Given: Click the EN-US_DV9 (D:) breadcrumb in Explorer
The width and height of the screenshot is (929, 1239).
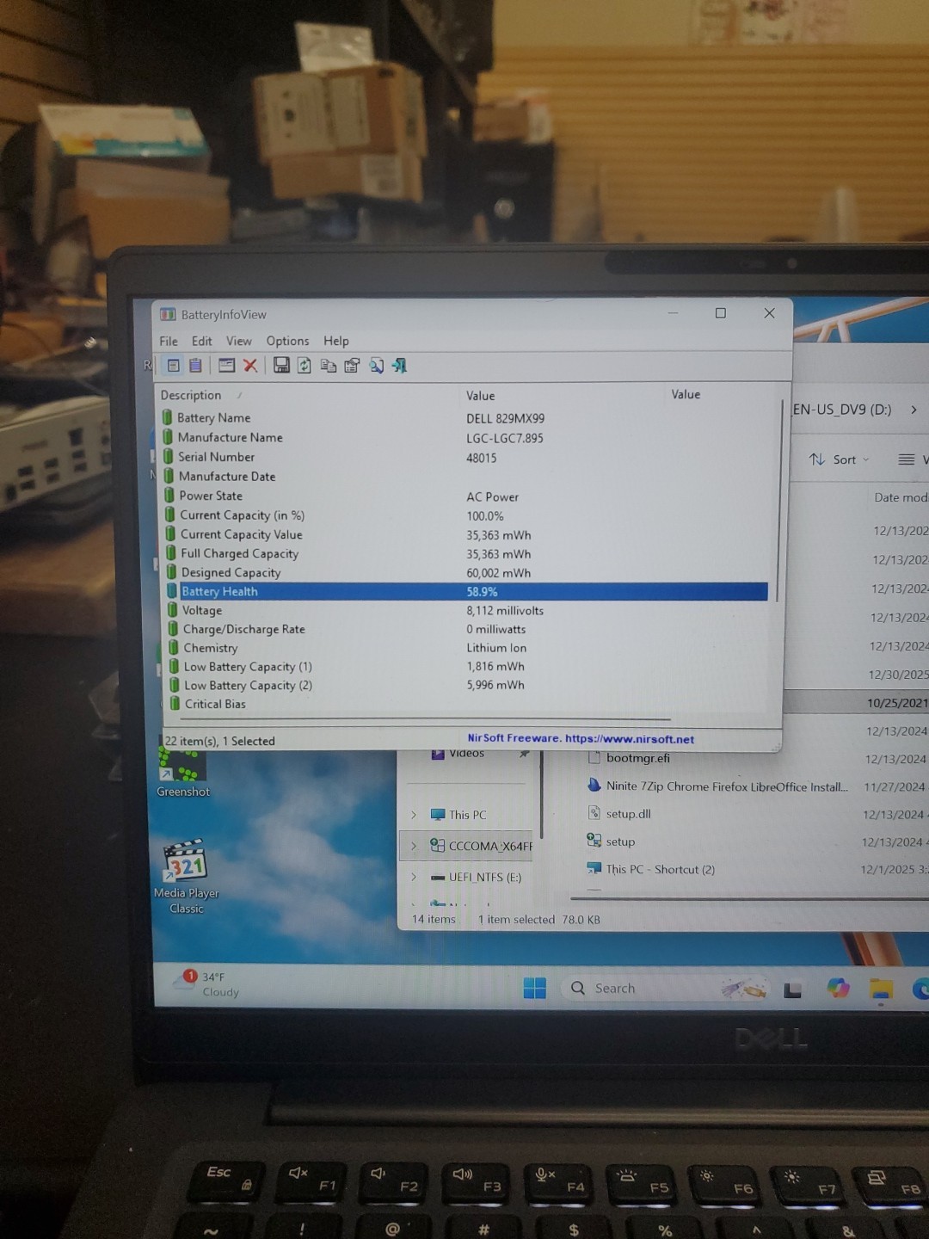Looking at the screenshot, I should pos(842,410).
